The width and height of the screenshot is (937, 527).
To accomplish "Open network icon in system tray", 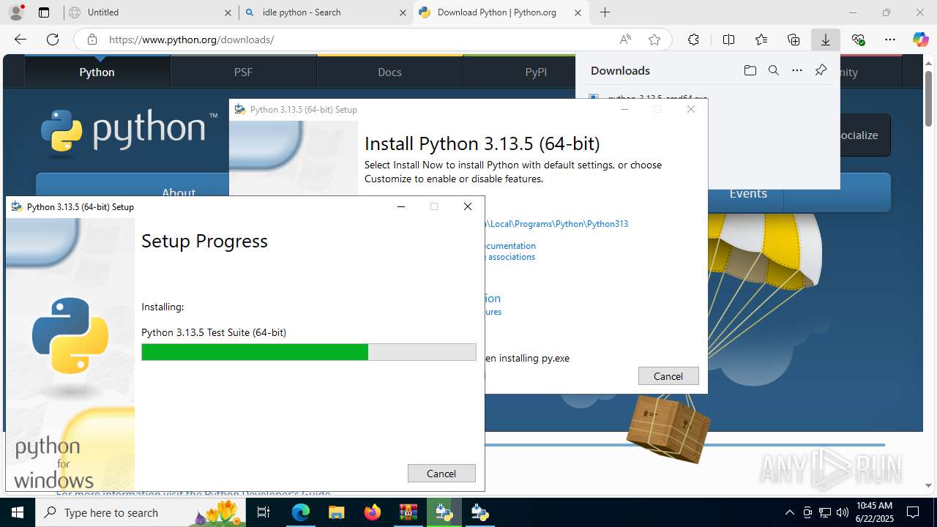I will pyautogui.click(x=825, y=512).
